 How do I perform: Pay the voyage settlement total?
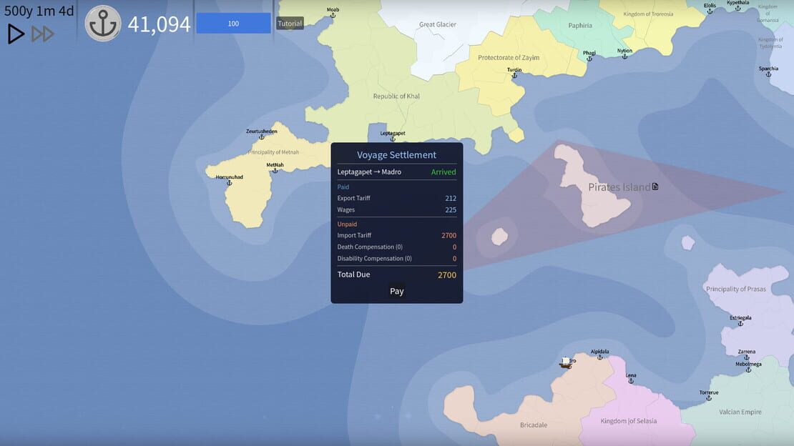(x=396, y=291)
